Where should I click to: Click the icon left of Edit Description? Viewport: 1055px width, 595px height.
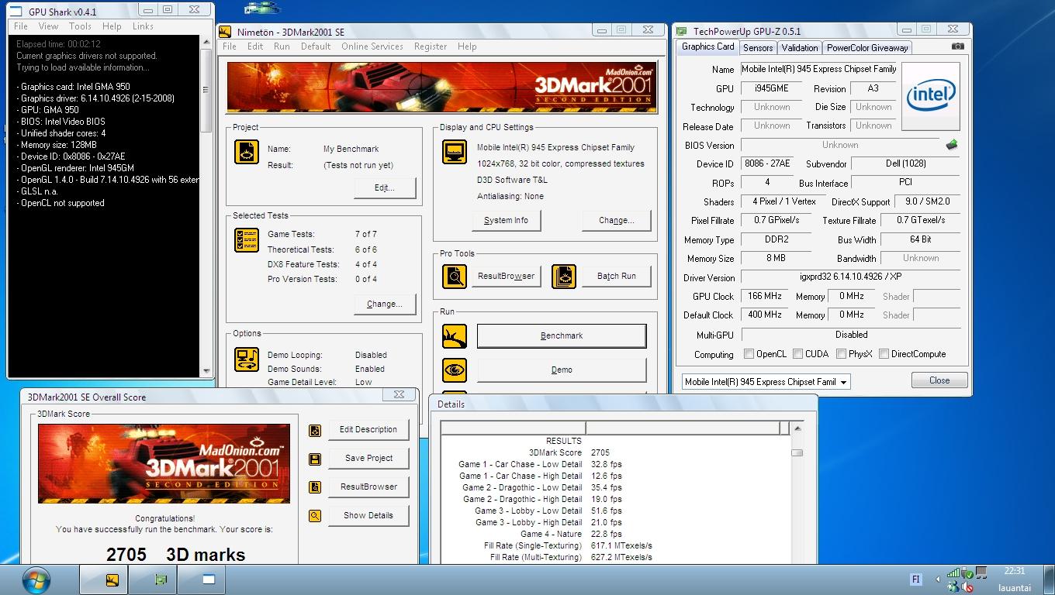click(x=314, y=431)
